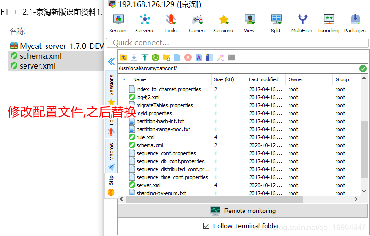Click the 2.1-京淘新版课前资料 breadcrumb in Explorer
This screenshot has width=370, height=236.
pyautogui.click(x=63, y=12)
